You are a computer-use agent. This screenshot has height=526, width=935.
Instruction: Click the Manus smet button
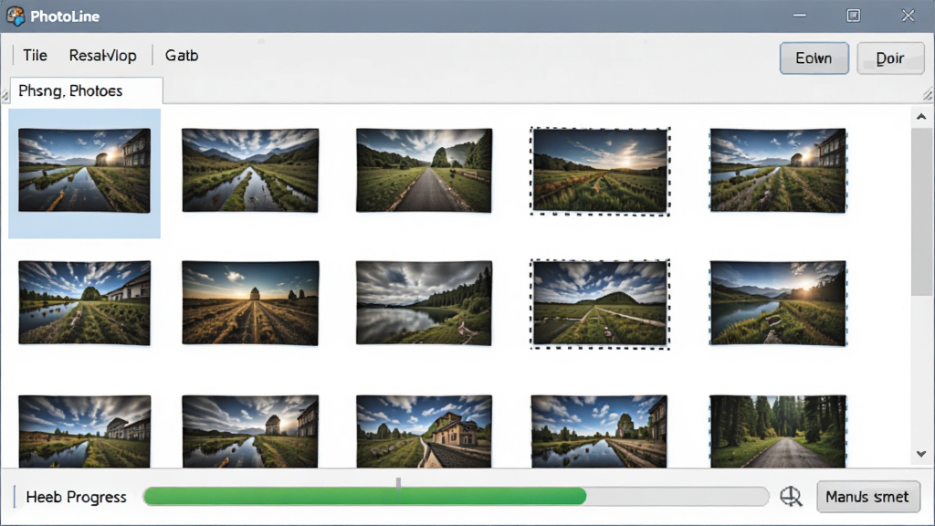[x=868, y=497]
